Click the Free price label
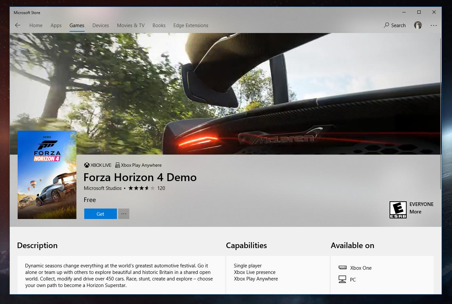Image resolution: width=452 pixels, height=304 pixels. (90, 200)
